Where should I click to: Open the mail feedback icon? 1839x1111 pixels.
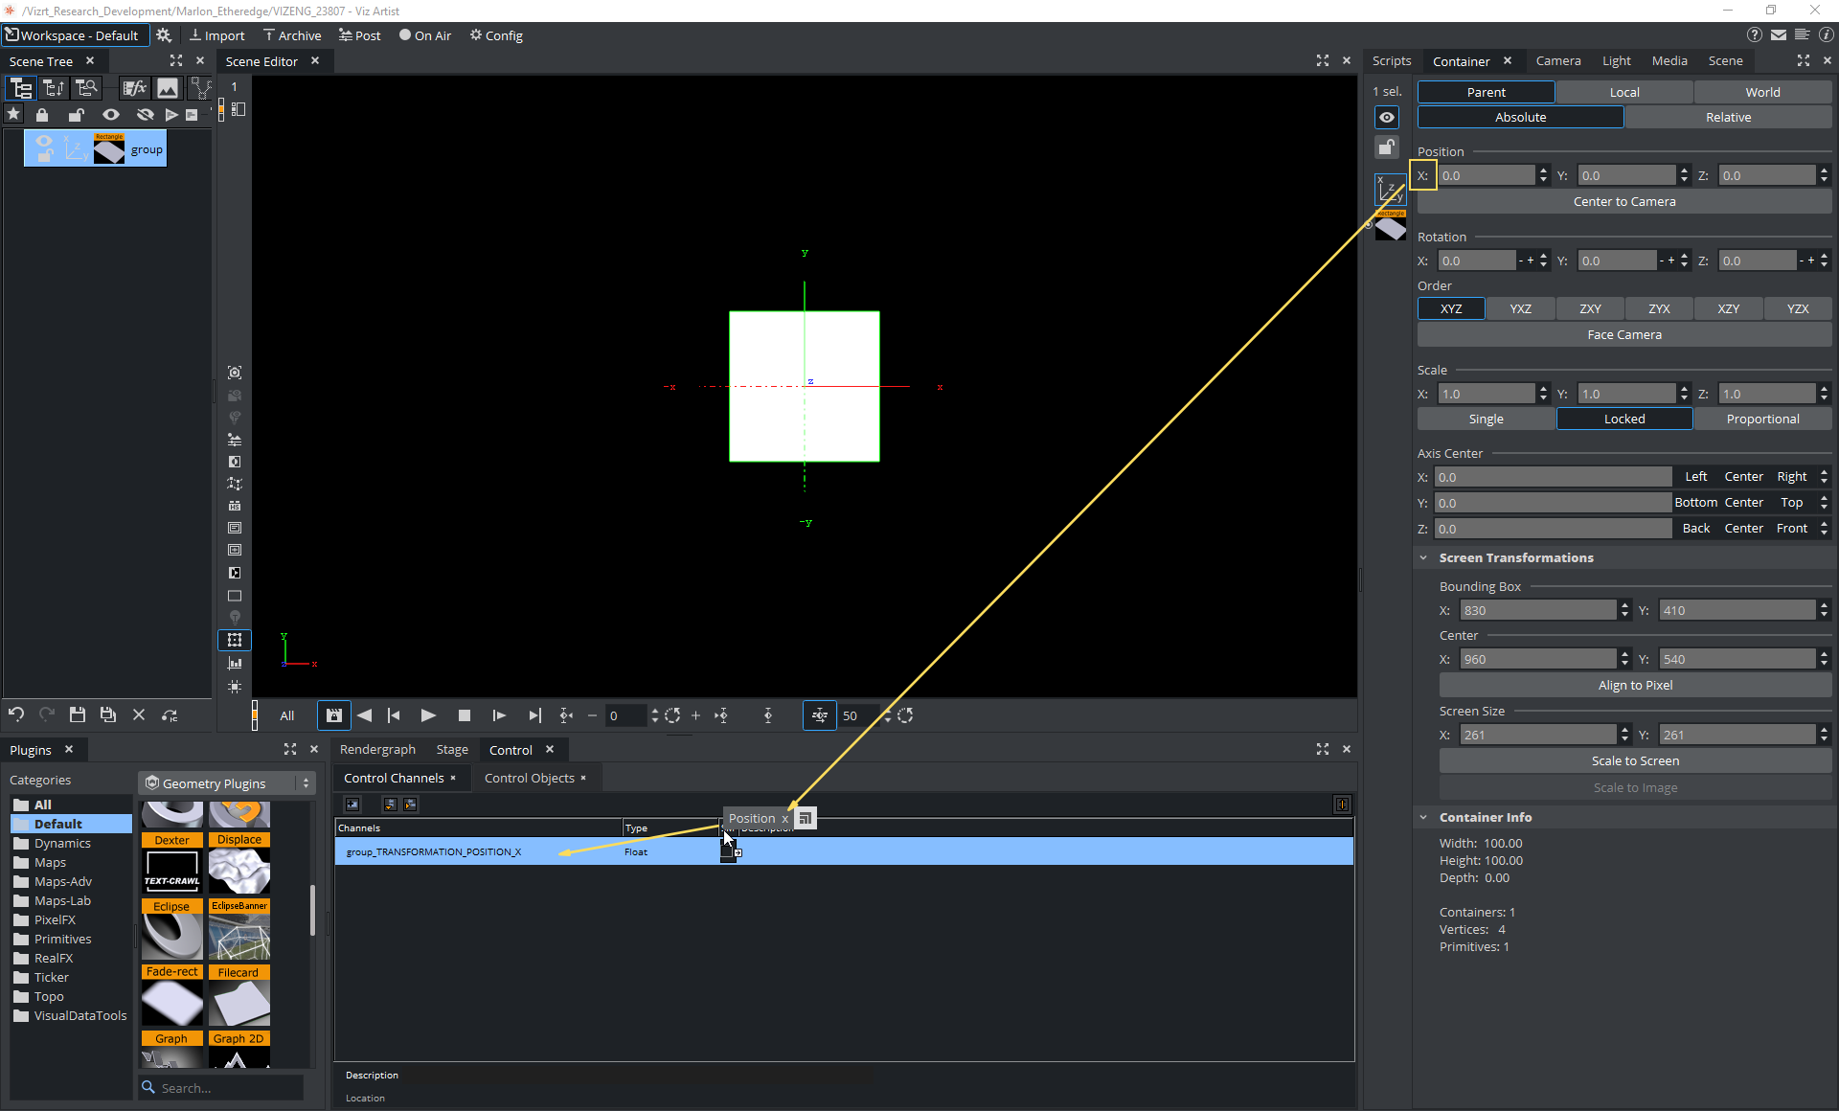(1779, 34)
